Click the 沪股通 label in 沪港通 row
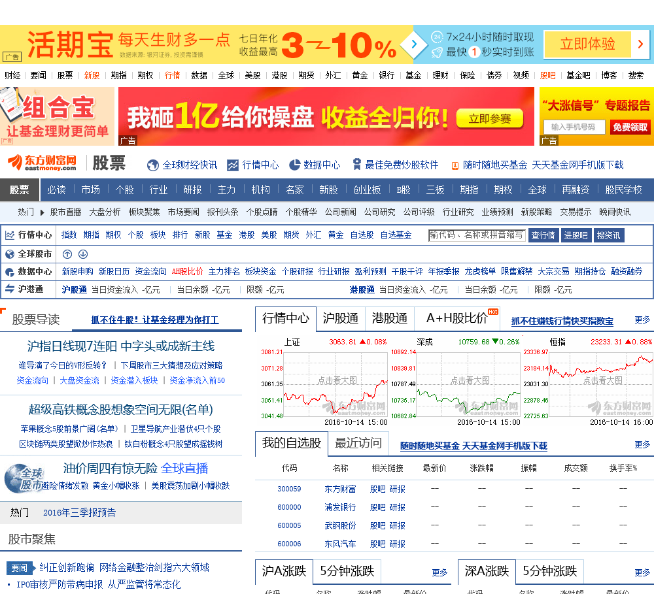This screenshot has width=654, height=594. click(75, 289)
